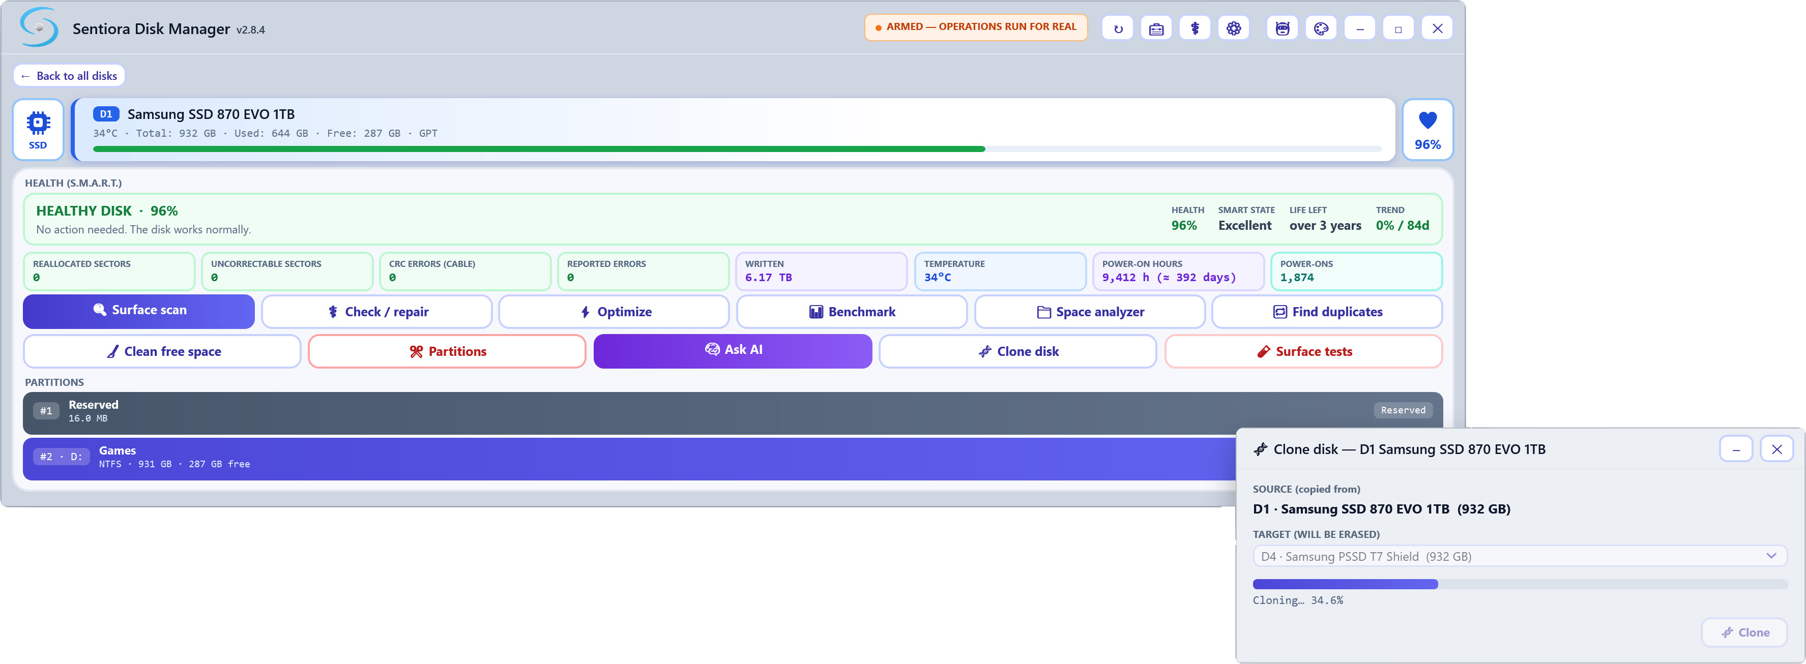Click the cloning progress bar
Viewport: 1806px width, 664px height.
pos(1519,584)
